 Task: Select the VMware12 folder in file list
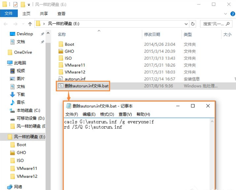(x=72, y=72)
